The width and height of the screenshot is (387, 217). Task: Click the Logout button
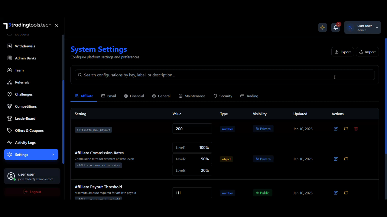(x=32, y=192)
